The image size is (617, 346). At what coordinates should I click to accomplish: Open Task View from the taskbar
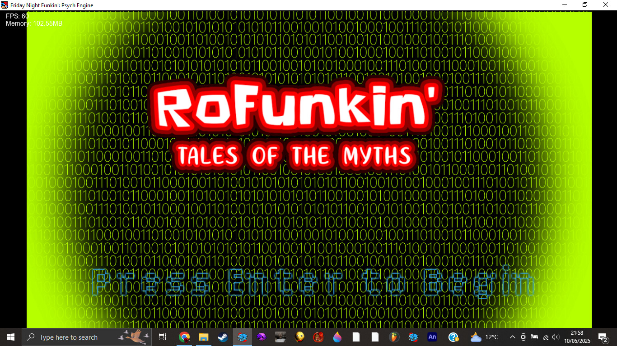pyautogui.click(x=163, y=337)
